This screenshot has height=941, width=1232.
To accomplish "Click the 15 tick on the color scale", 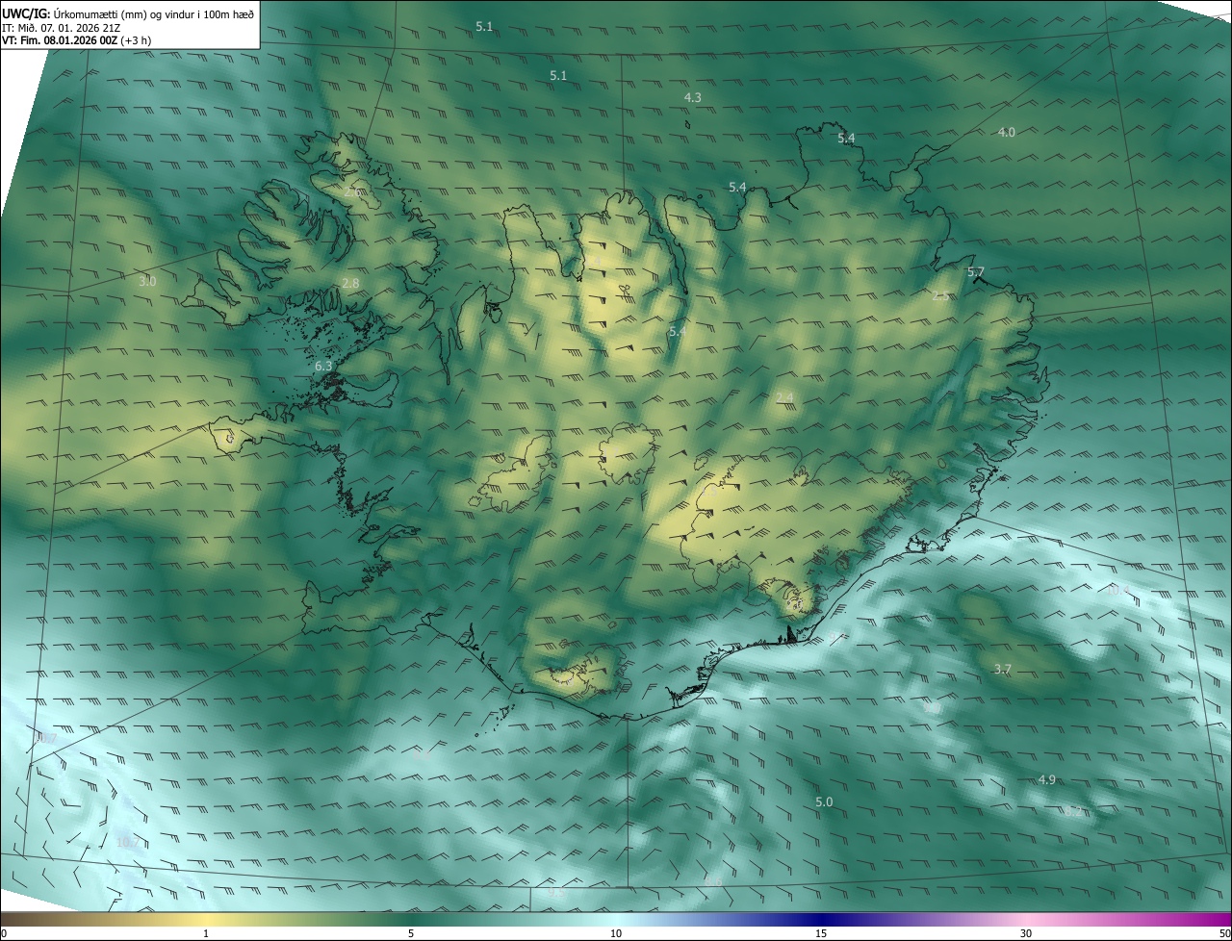I will [x=821, y=933].
